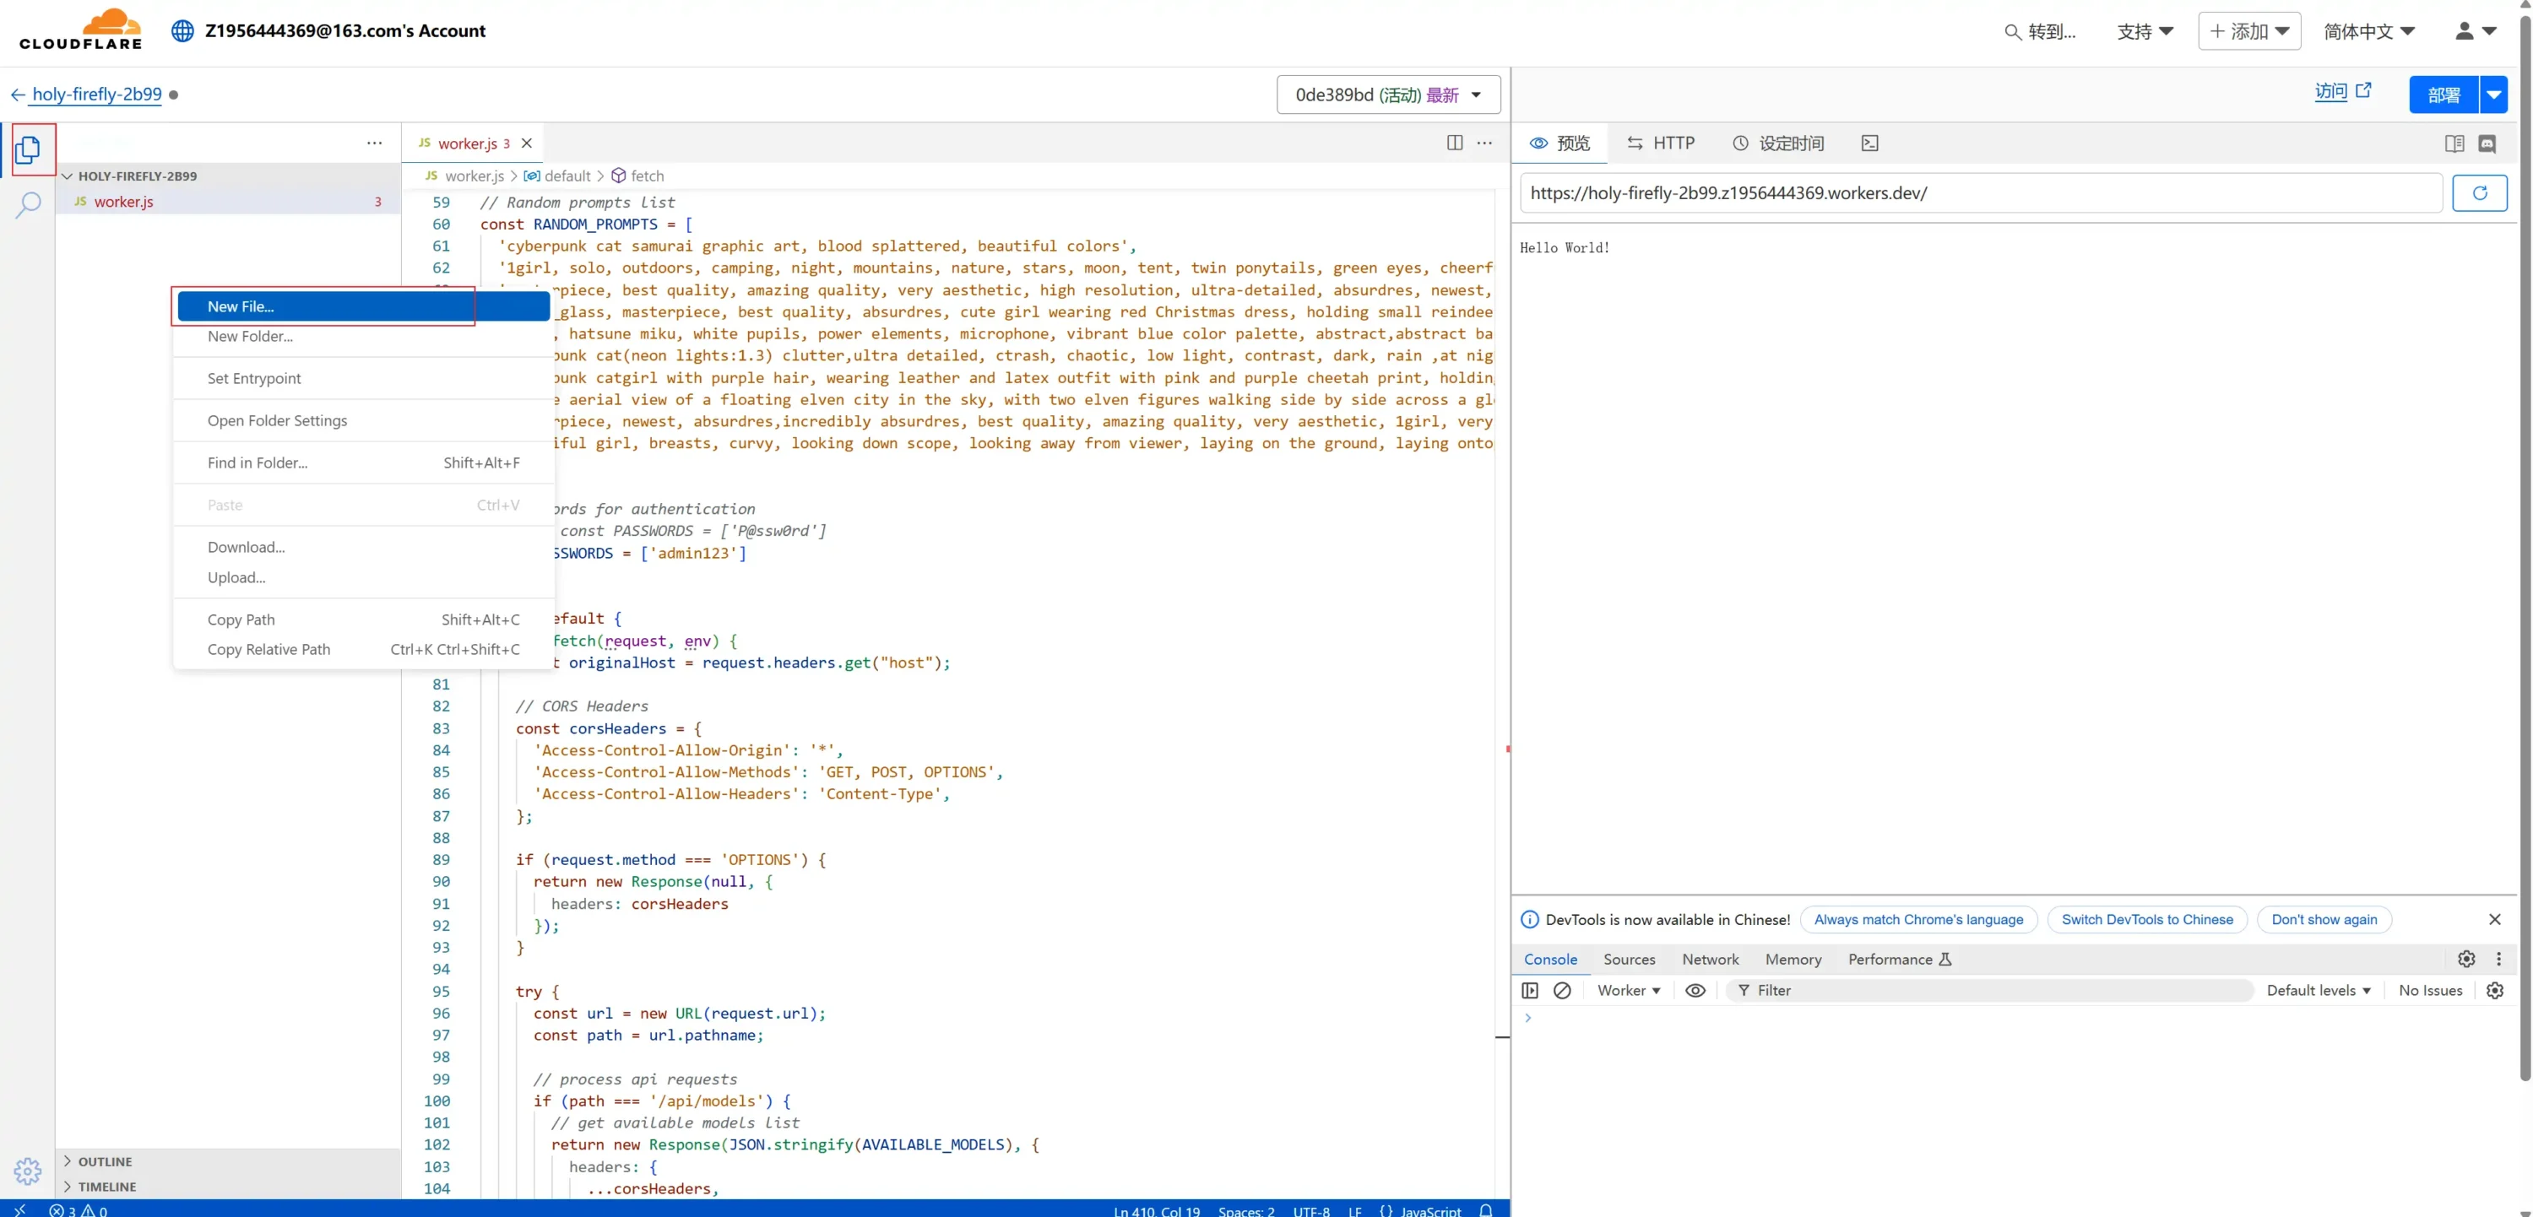The height and width of the screenshot is (1217, 2533).
Task: Expand the OUTLINE section
Action: tap(104, 1161)
